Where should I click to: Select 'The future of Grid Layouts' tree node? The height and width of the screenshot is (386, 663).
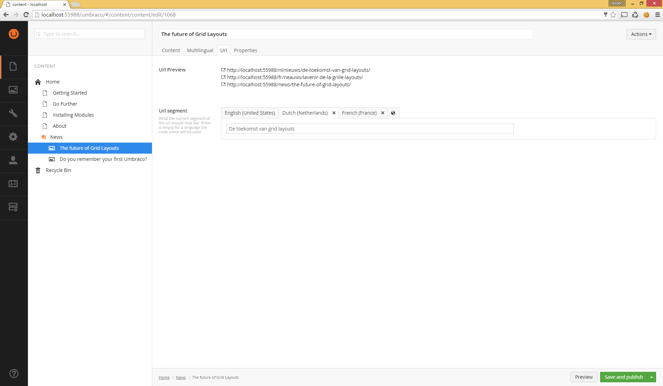click(x=90, y=148)
